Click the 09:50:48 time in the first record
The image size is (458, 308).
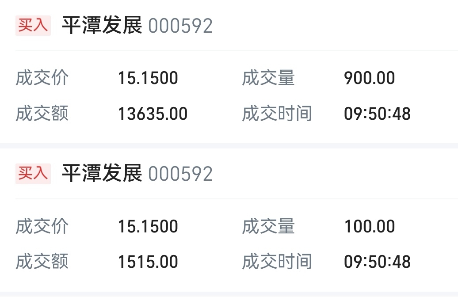(x=377, y=114)
